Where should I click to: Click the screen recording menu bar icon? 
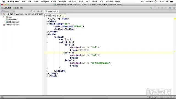click(x=142, y=1)
